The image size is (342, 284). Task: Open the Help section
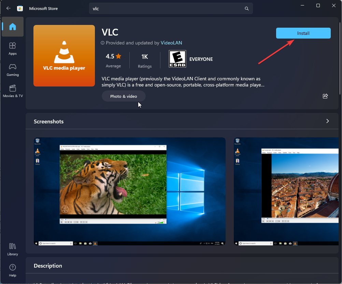12,270
